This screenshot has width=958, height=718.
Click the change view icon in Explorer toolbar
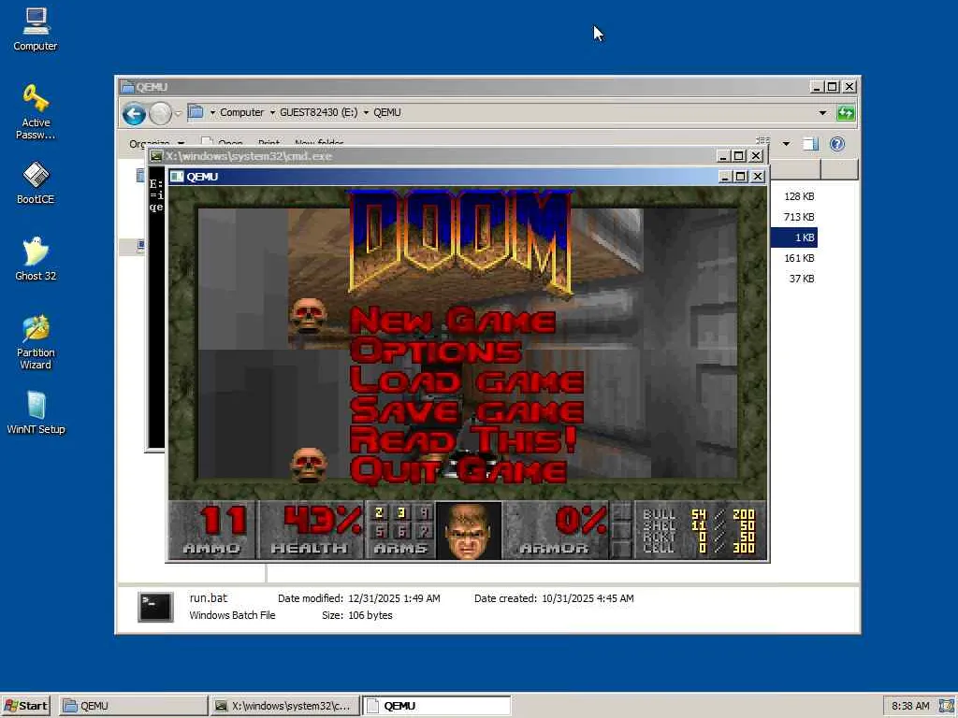[763, 142]
